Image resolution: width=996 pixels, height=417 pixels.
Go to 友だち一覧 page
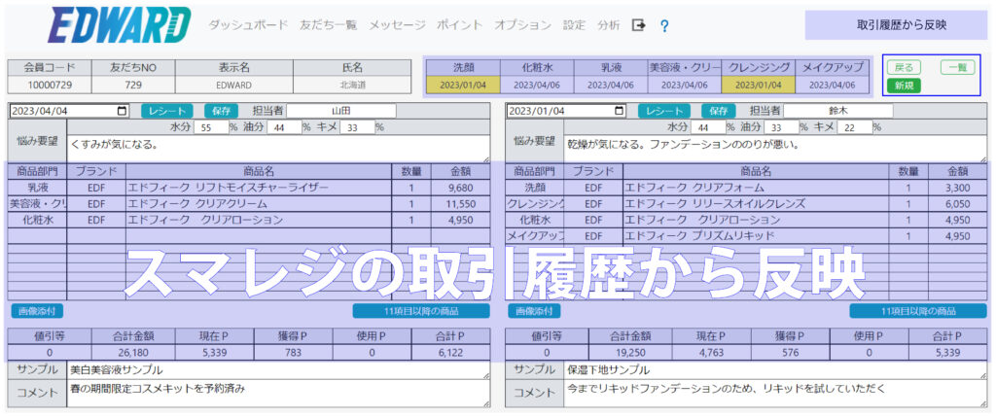[329, 25]
